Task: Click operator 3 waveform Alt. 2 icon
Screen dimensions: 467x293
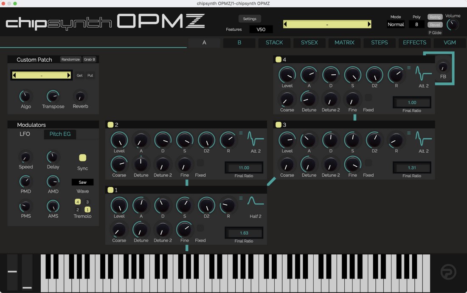Action: click(x=423, y=139)
